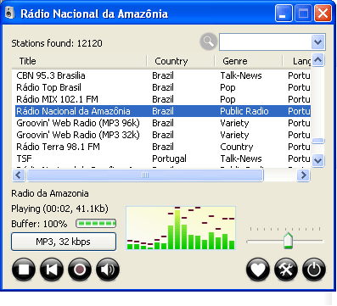Sort list by Country column header
The width and height of the screenshot is (337, 306).
(181, 61)
